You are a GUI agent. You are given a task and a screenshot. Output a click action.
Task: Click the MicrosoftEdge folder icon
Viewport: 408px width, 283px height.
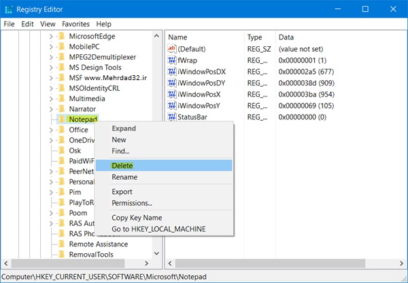(x=62, y=36)
